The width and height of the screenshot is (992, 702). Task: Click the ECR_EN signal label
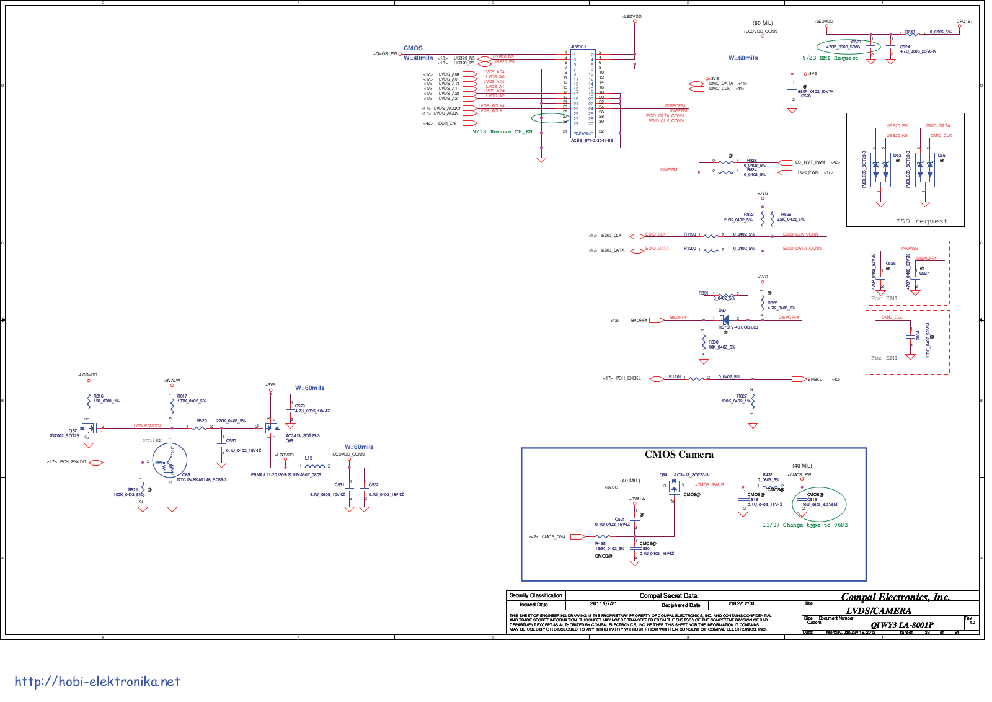[446, 123]
